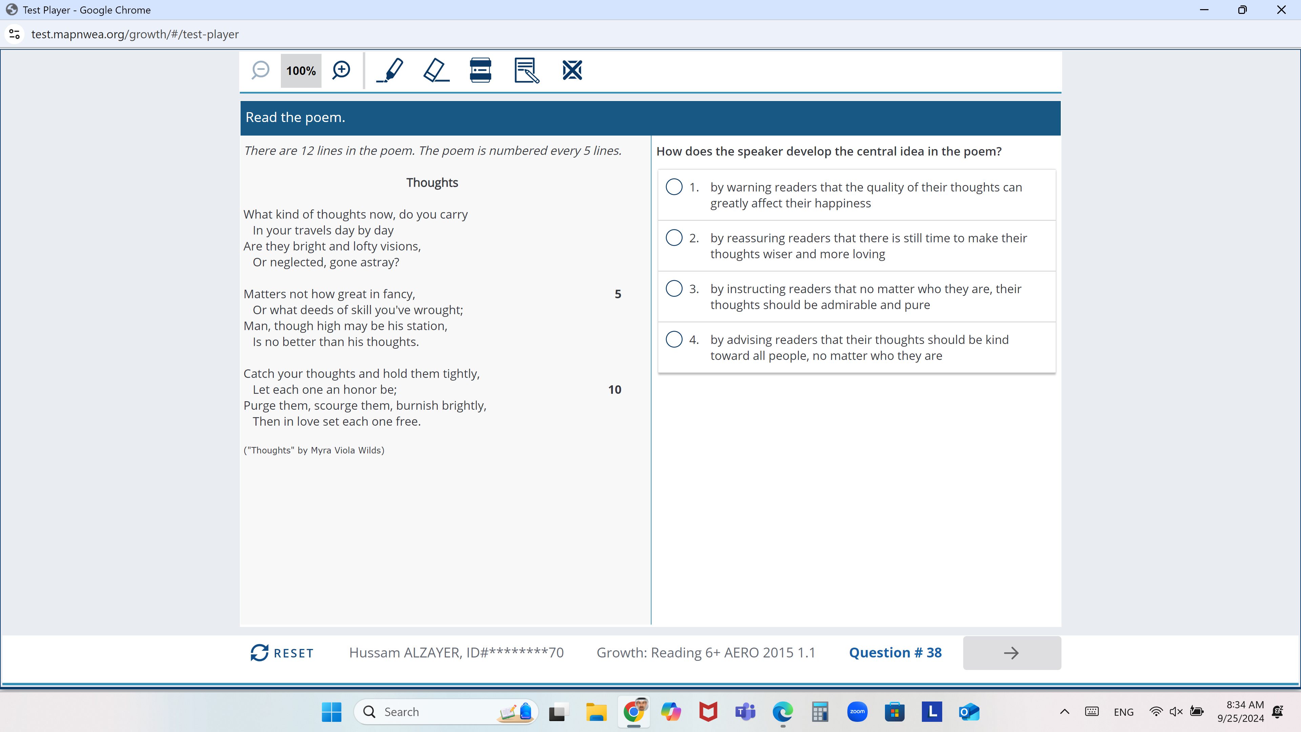Image resolution: width=1301 pixels, height=732 pixels.
Task: Select the eraser tool icon
Action: [x=435, y=70]
